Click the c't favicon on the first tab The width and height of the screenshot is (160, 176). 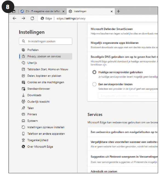(22, 11)
